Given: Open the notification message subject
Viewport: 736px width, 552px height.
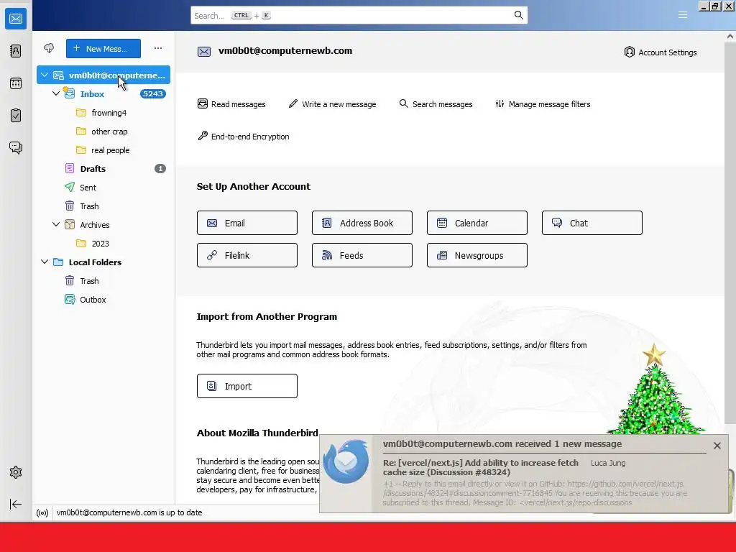Looking at the screenshot, I should click(x=481, y=467).
